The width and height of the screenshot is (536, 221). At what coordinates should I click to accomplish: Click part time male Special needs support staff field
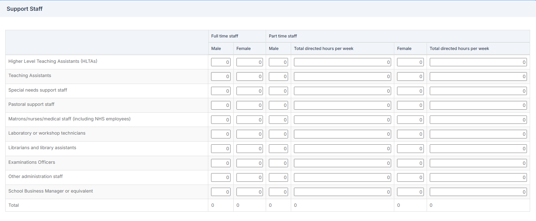click(x=278, y=91)
